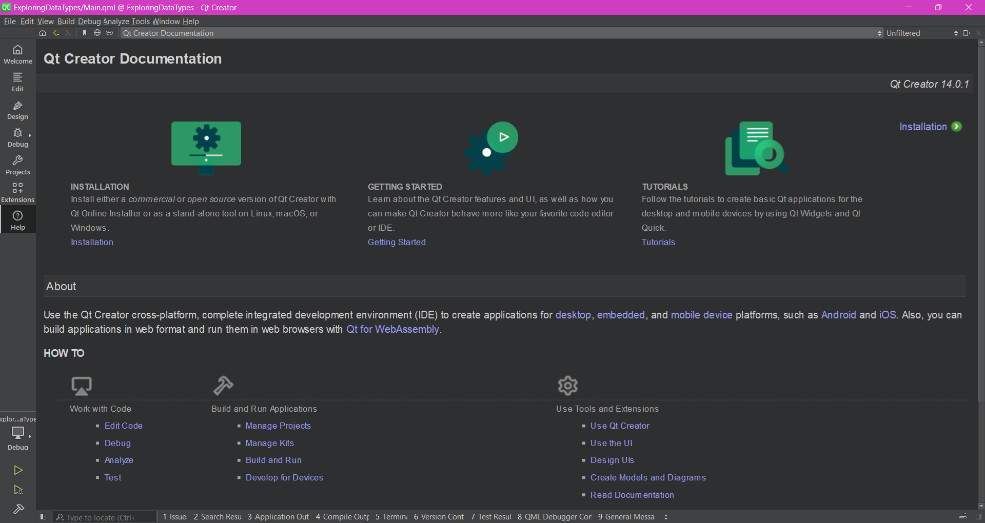Open the 9 General Messages pane
985x523 pixels.
coord(626,517)
